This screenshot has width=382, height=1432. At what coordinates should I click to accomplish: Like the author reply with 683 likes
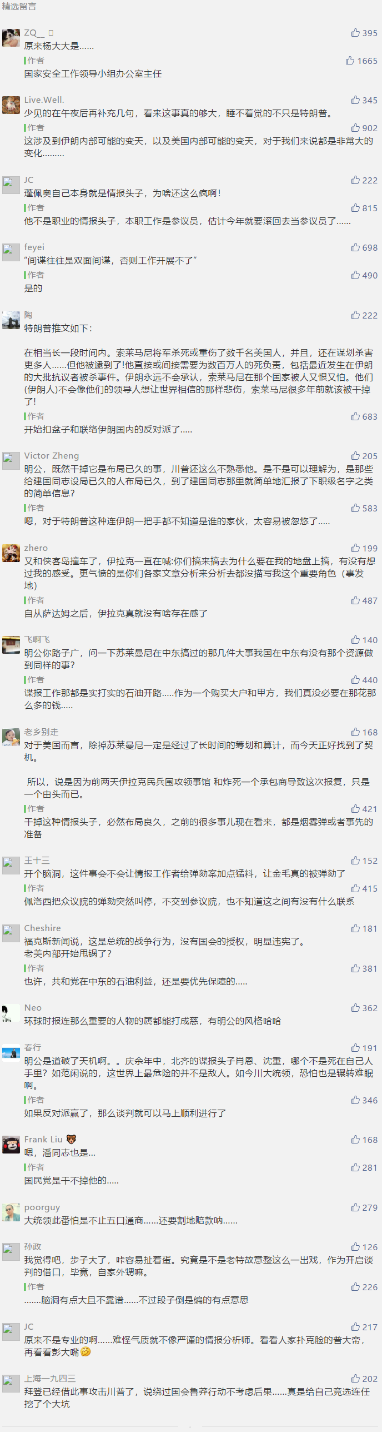tap(364, 416)
